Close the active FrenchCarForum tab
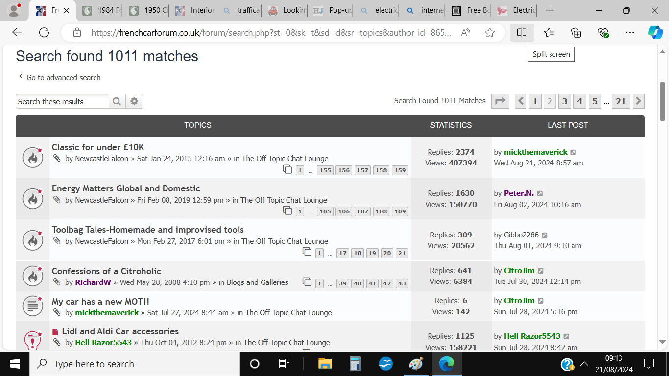Viewport: 669px width, 376px height. pyautogui.click(x=67, y=10)
